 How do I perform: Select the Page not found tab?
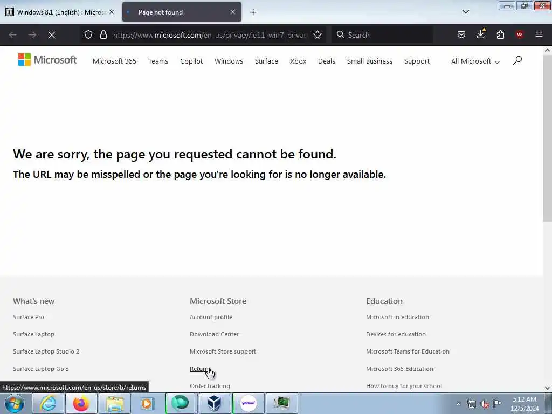coord(182,12)
